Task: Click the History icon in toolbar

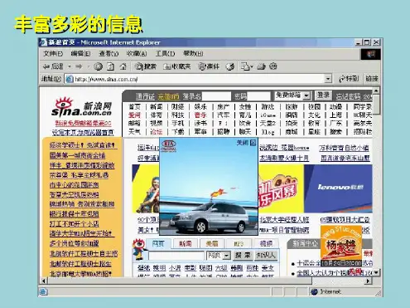Action: (230, 66)
